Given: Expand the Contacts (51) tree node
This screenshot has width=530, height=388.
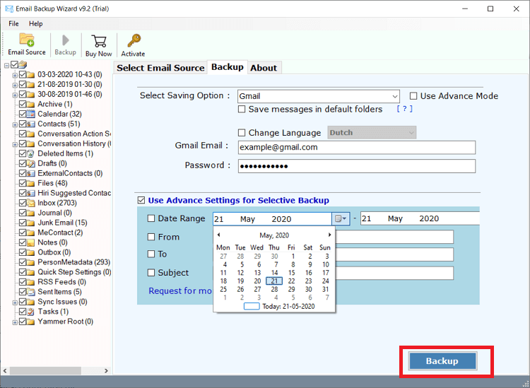Looking at the screenshot, I should [x=15, y=124].
